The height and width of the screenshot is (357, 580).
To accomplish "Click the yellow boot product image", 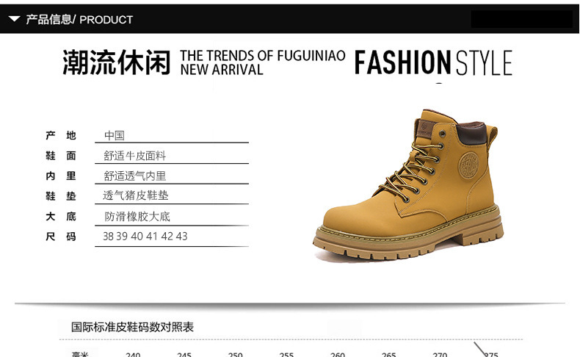I will coord(408,186).
